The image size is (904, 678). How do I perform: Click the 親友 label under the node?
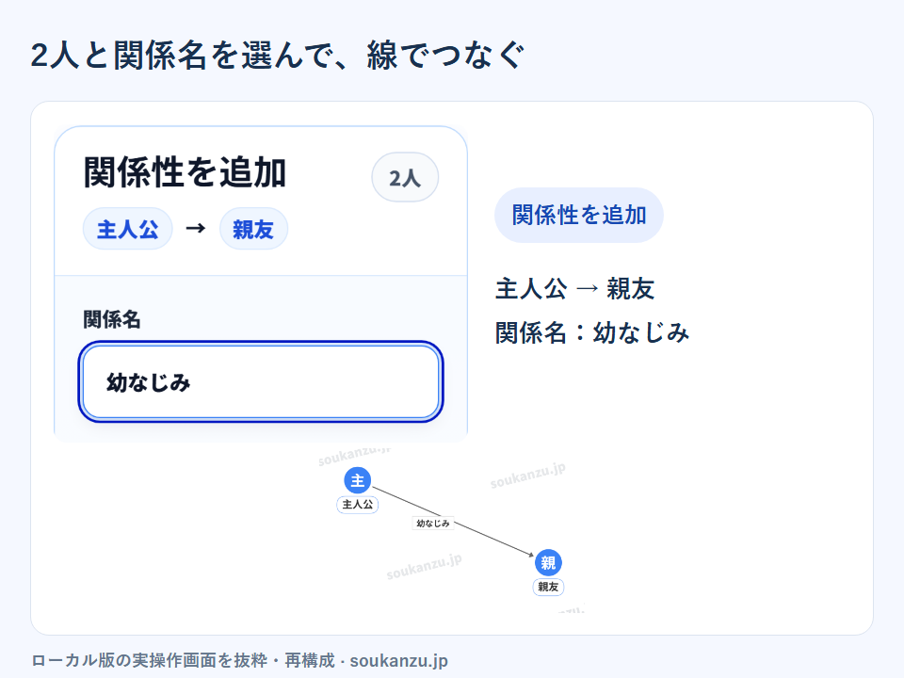[x=548, y=587]
